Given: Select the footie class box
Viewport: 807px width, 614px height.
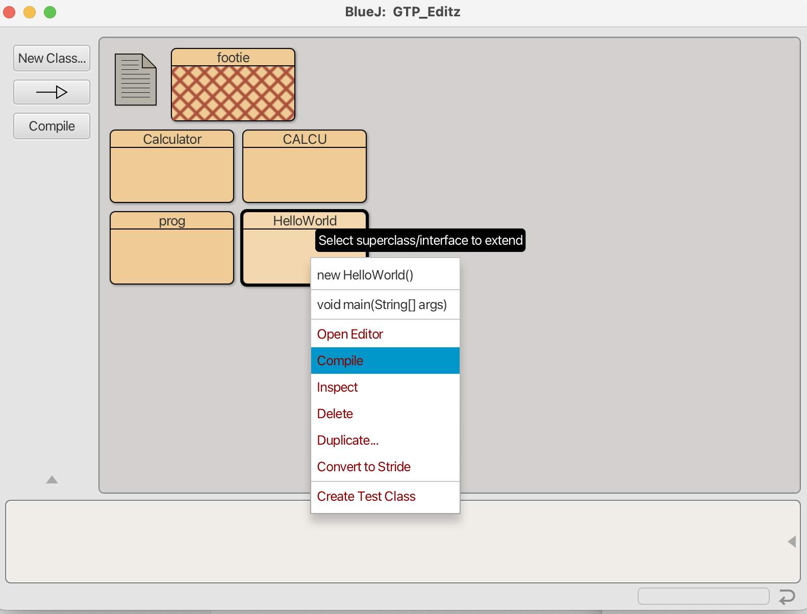Looking at the screenshot, I should point(233,85).
